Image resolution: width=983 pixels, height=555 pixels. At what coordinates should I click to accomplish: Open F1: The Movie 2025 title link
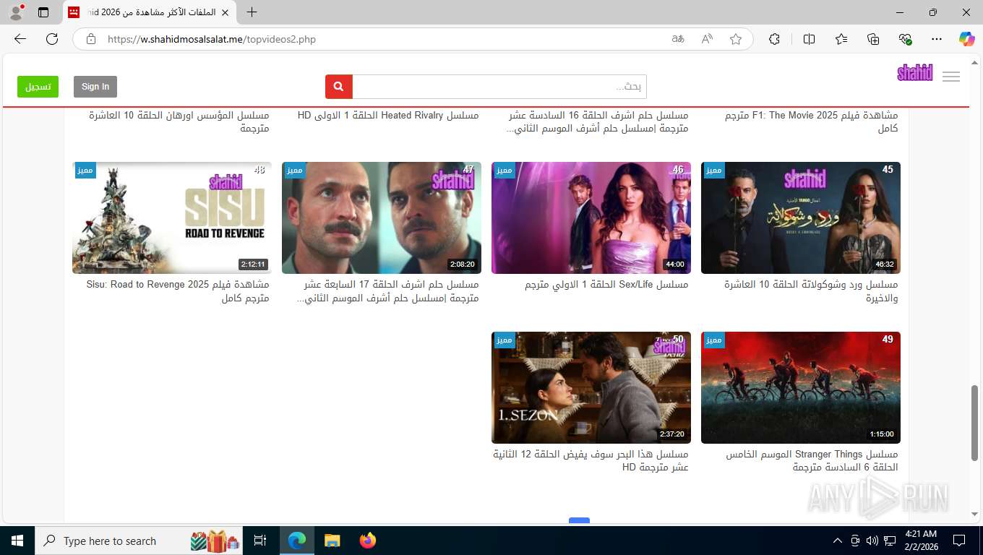coord(812,121)
